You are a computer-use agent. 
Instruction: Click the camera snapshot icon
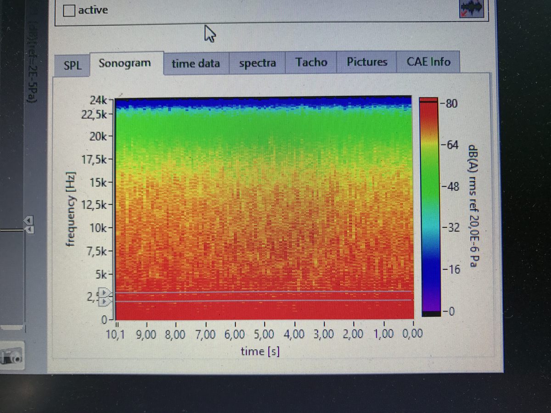(12, 356)
